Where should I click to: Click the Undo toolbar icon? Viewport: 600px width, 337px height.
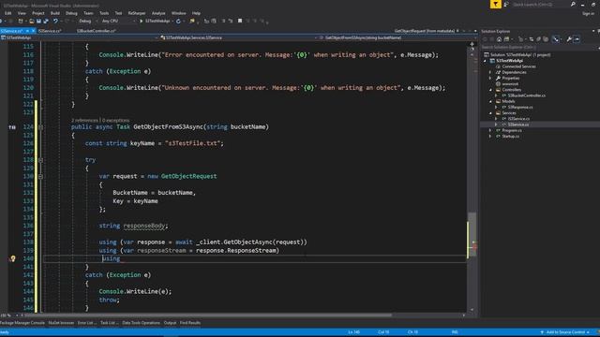point(55,21)
